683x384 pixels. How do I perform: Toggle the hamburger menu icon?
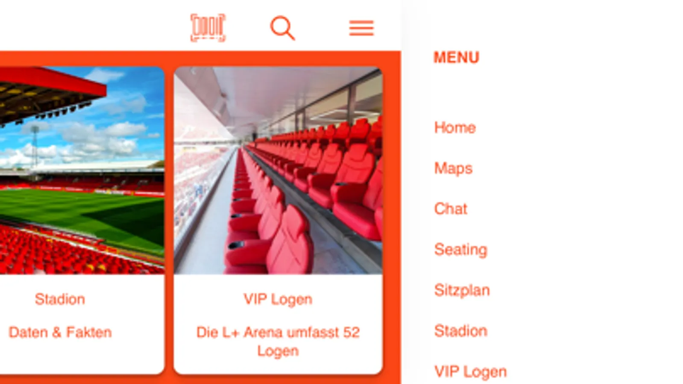point(361,28)
